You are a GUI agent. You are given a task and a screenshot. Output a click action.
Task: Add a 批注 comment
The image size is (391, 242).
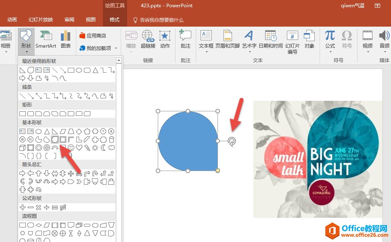[x=185, y=39]
